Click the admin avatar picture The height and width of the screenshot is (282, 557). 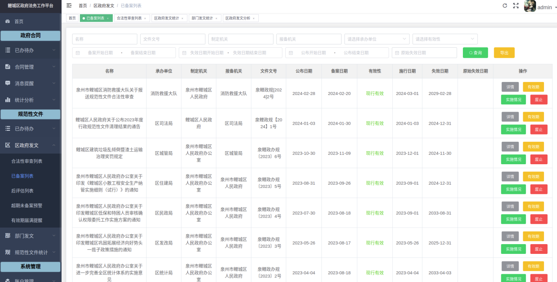point(530,7)
